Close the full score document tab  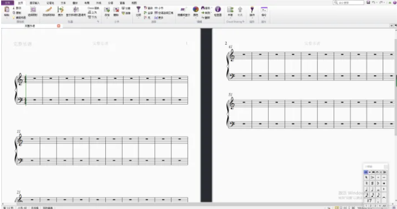59,26
